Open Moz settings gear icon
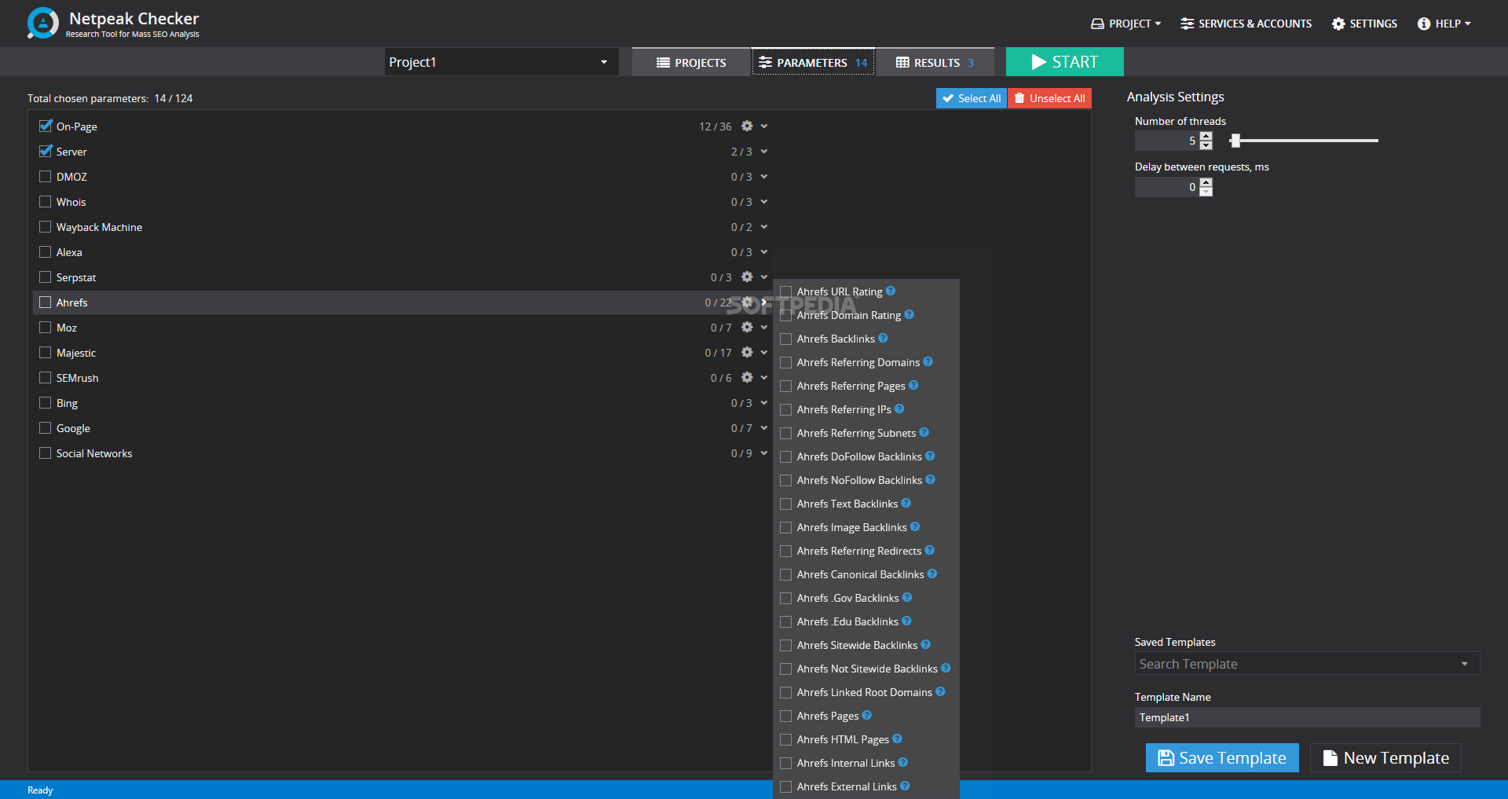 (747, 327)
